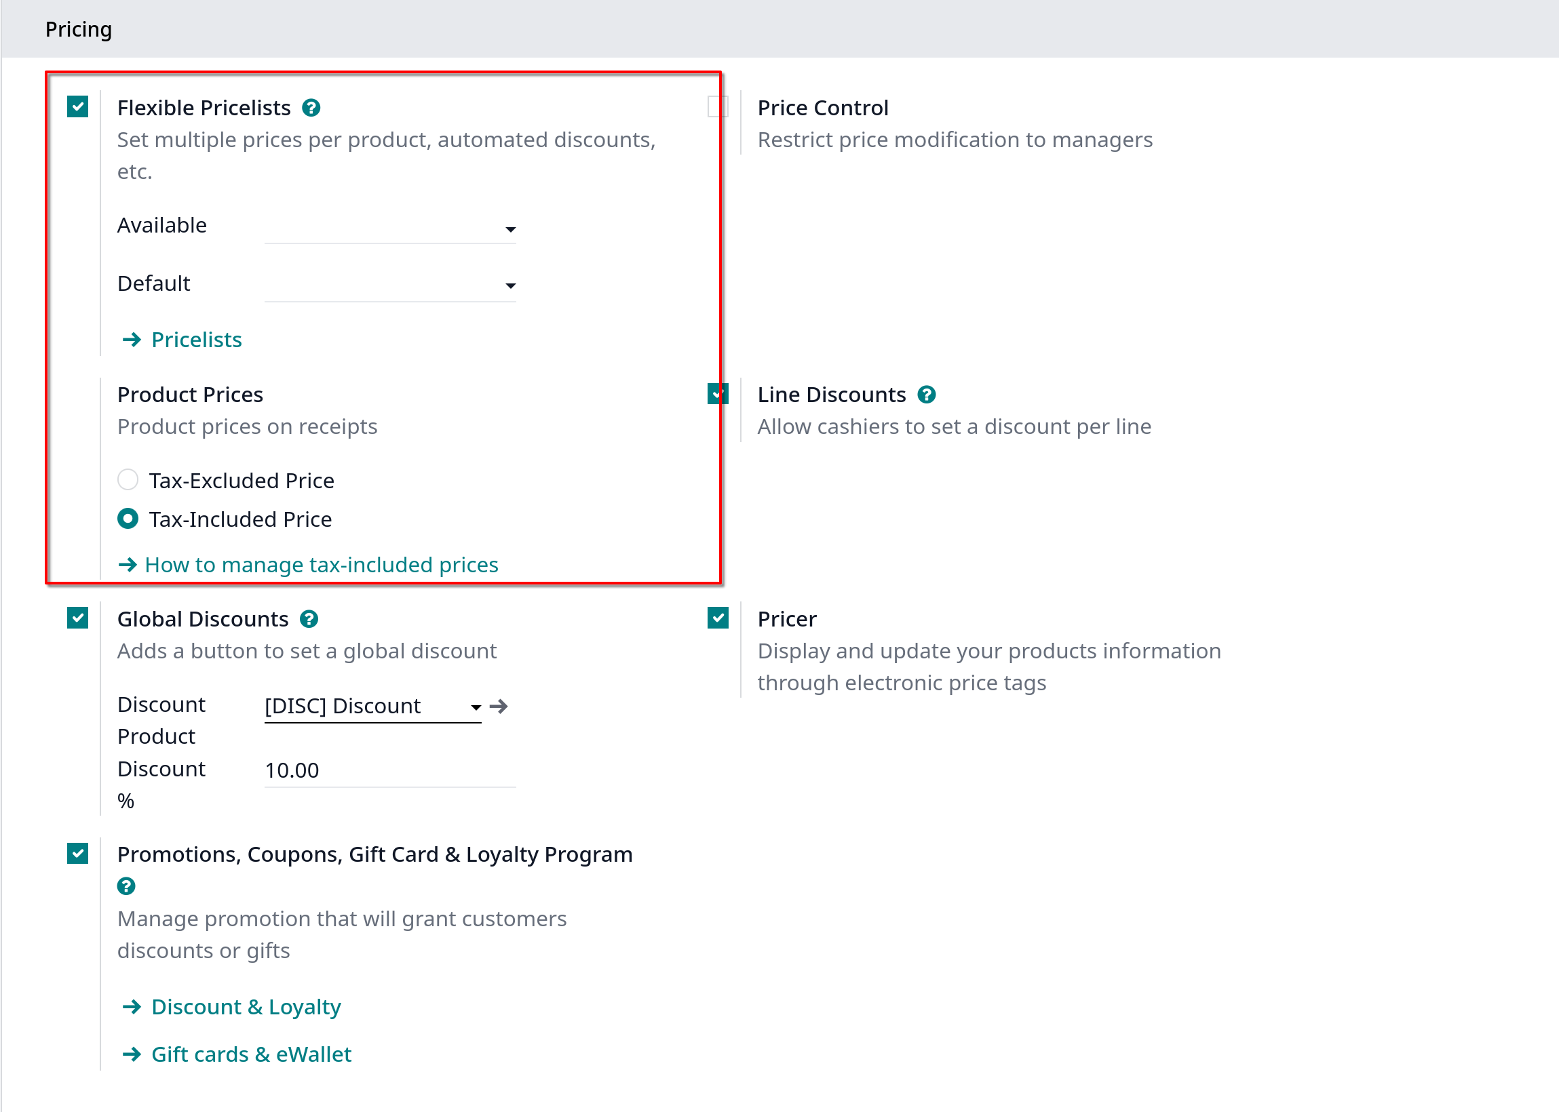
Task: Click arrow icon before Pricelists link
Action: coord(132,340)
